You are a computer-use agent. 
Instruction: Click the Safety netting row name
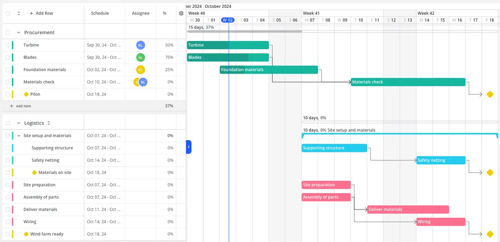(45, 160)
